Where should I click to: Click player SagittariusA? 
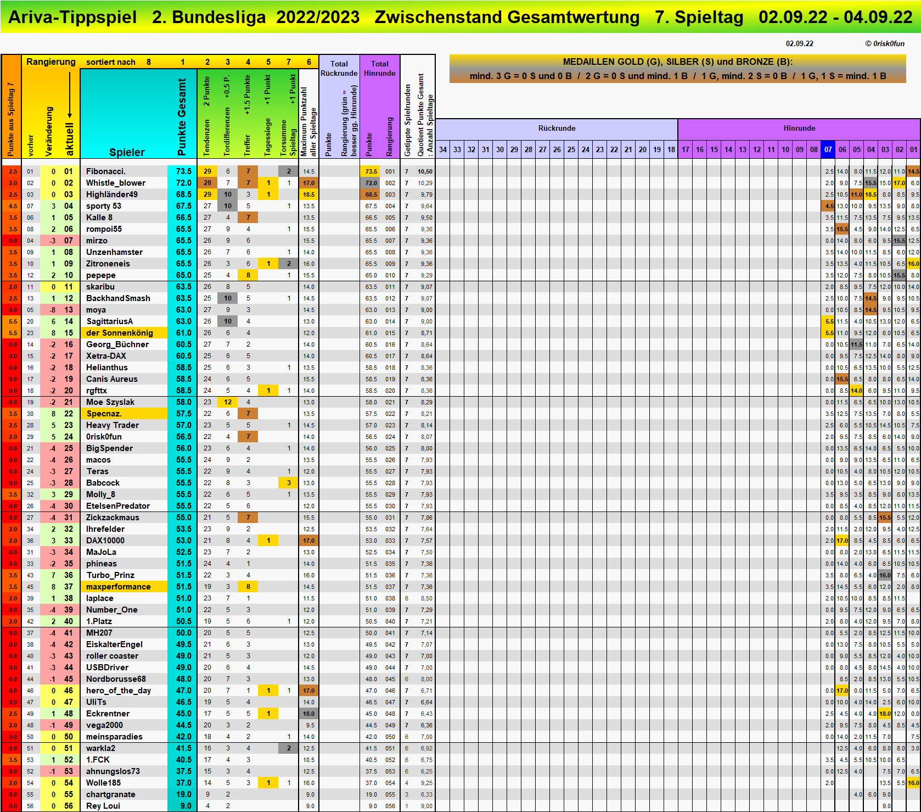click(x=110, y=321)
